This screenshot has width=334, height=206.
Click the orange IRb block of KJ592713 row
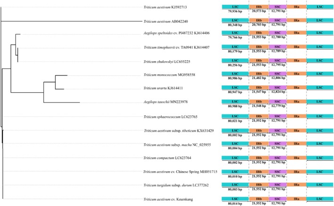click(259, 7)
